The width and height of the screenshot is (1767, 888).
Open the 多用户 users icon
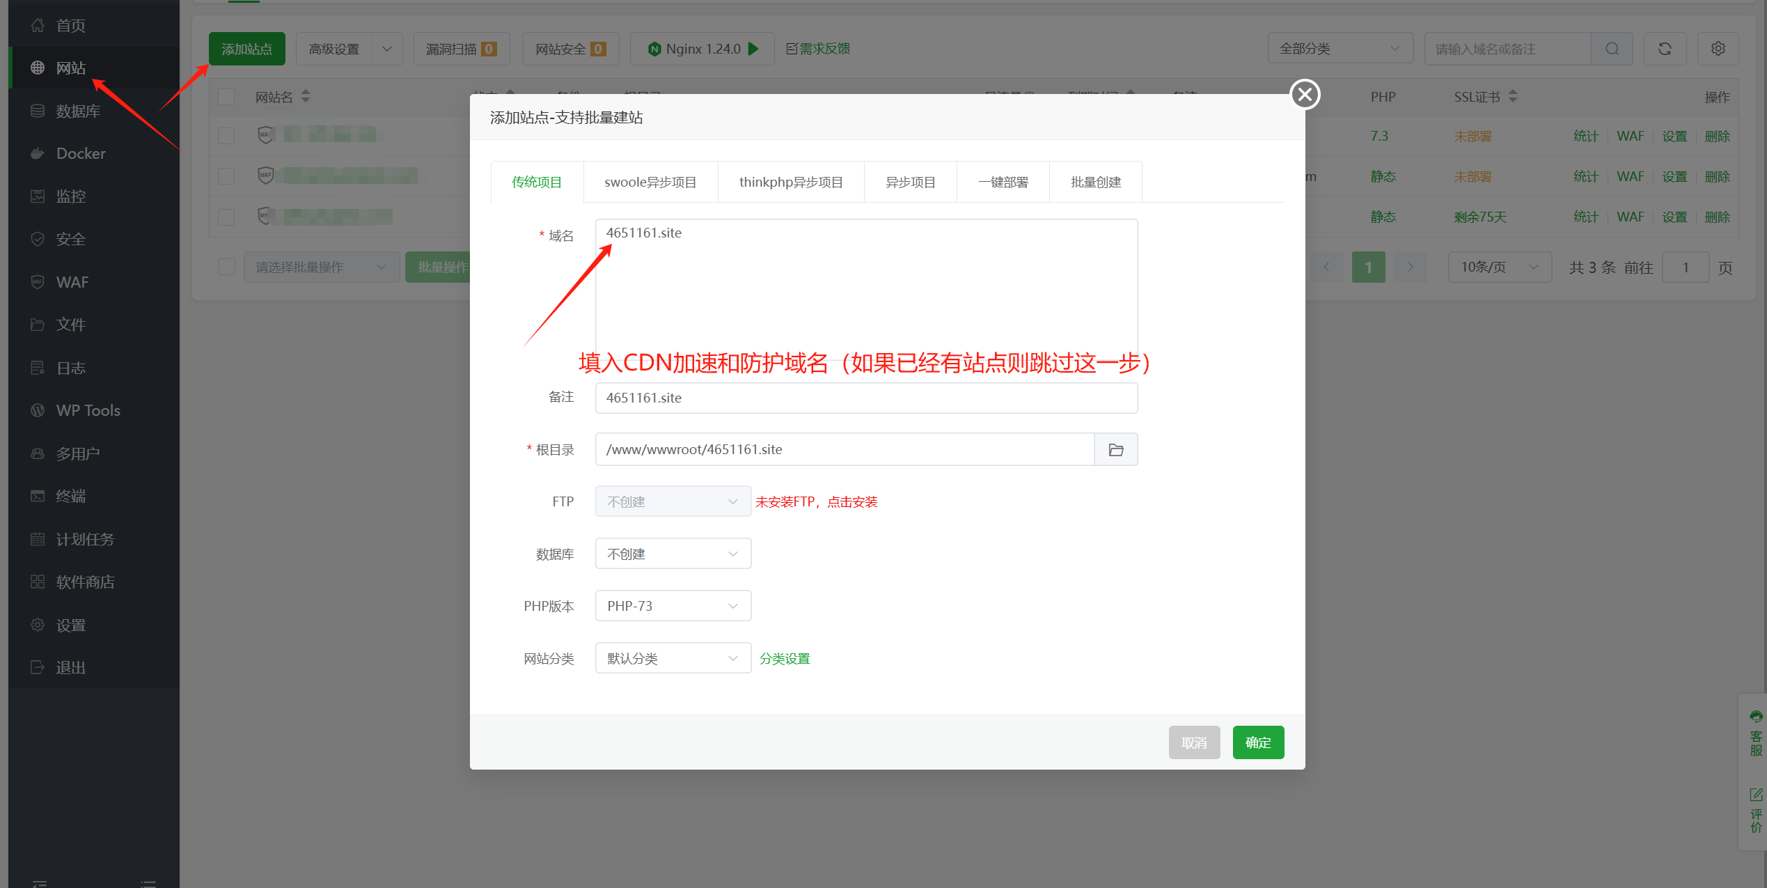click(38, 453)
